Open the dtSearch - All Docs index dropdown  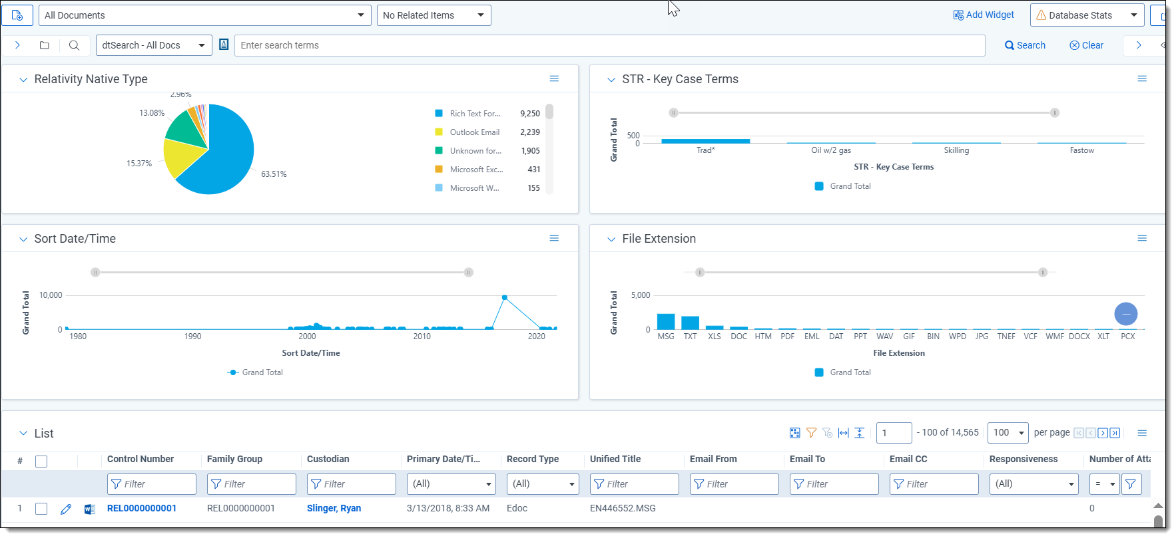pos(154,45)
